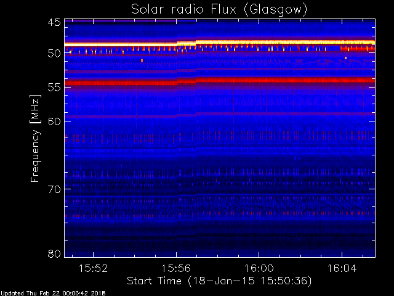394x296 pixels.
Task: Click the 15:56 time tick label
Action: pyautogui.click(x=176, y=269)
